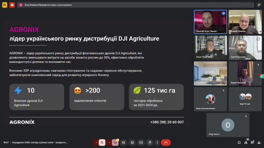Select Ігор Бойко office background tile
This screenshot has height=148, width=264.
tap(210, 73)
